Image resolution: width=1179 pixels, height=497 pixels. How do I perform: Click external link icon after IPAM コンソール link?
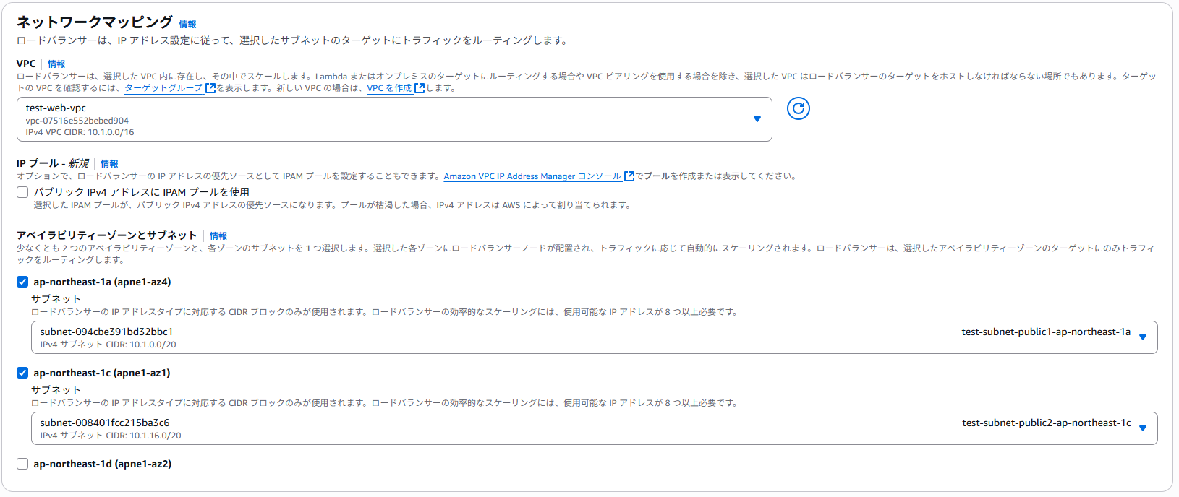(x=629, y=176)
